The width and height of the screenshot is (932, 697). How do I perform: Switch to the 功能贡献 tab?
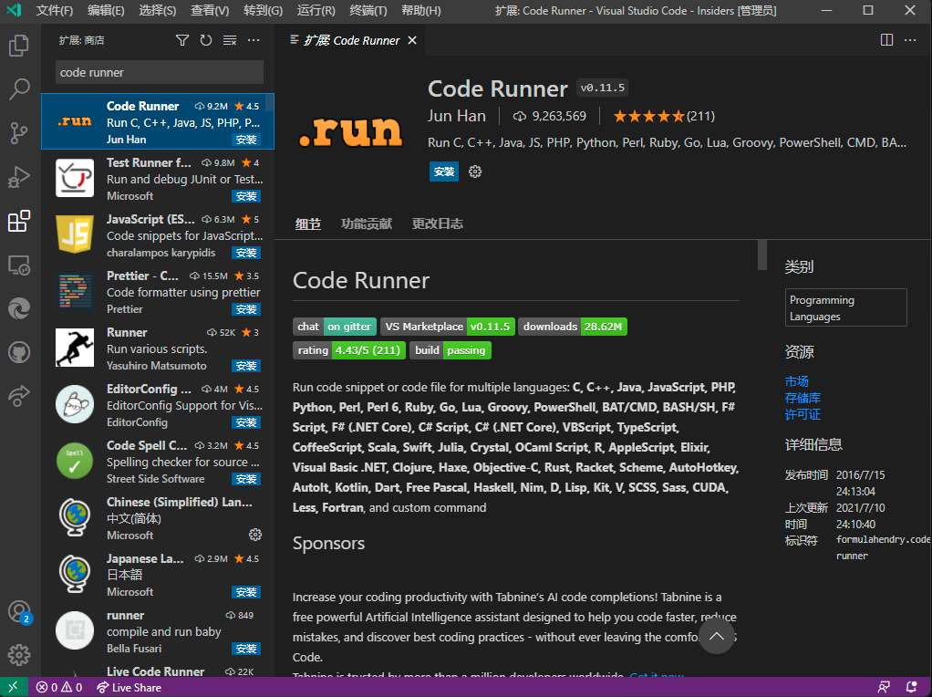367,224
